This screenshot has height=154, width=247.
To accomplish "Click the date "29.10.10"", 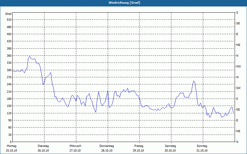I will click(x=138, y=151).
